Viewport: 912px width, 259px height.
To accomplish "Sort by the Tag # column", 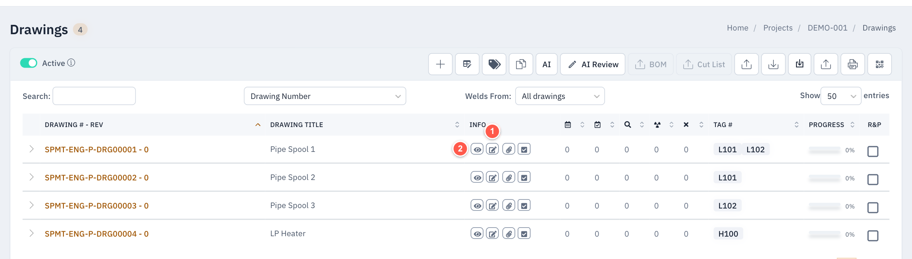I will [x=756, y=125].
